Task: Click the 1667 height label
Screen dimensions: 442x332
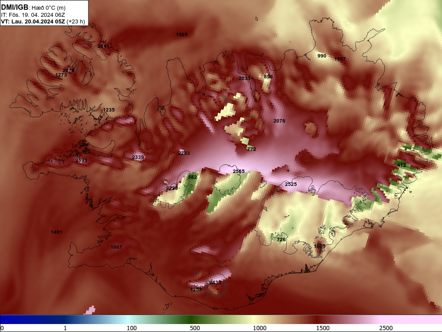Action: click(116, 247)
